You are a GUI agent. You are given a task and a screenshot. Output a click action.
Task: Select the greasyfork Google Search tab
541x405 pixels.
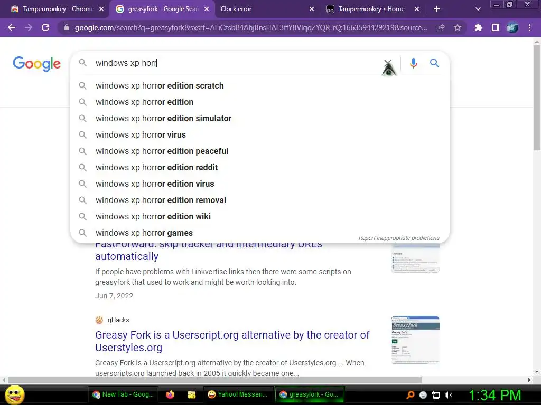pos(162,9)
